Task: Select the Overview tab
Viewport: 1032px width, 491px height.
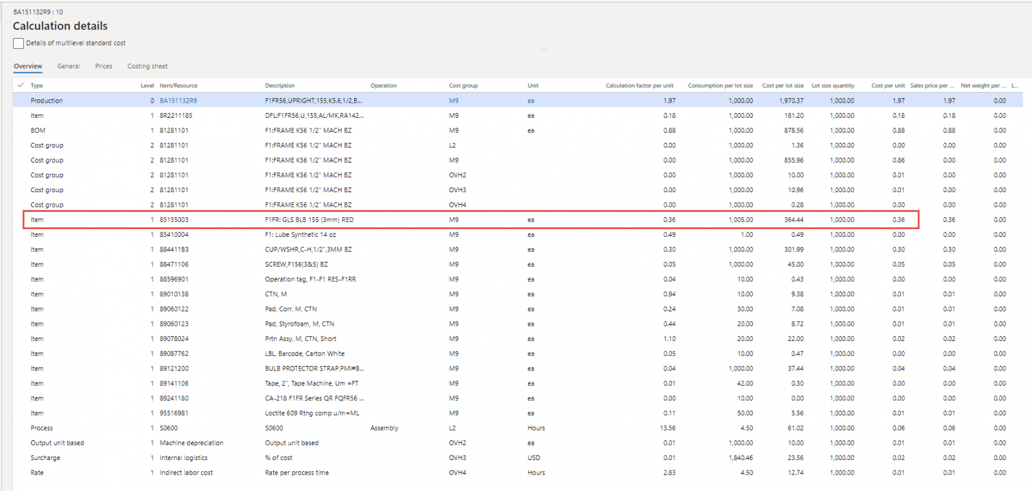Action: tap(28, 66)
